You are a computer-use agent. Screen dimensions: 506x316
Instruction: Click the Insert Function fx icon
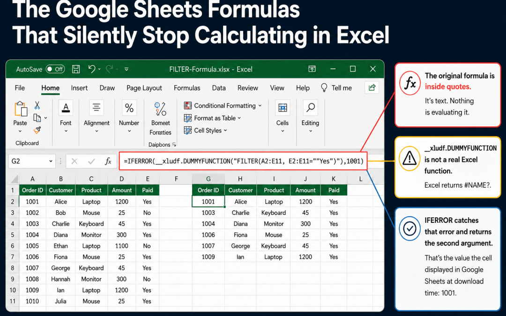click(108, 161)
